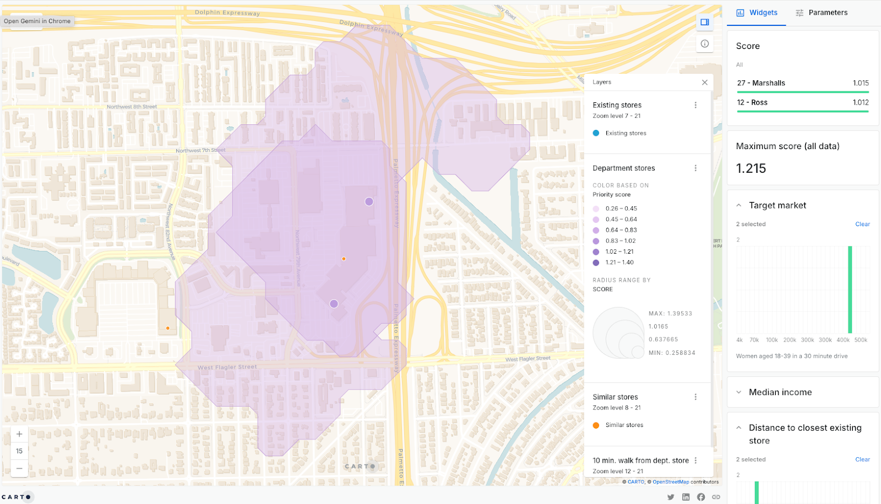Switch to the Parameters tab
Viewport: 881px width, 504px height.
click(x=822, y=13)
